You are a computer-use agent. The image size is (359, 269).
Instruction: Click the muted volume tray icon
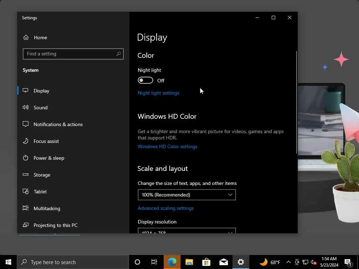[x=313, y=262]
